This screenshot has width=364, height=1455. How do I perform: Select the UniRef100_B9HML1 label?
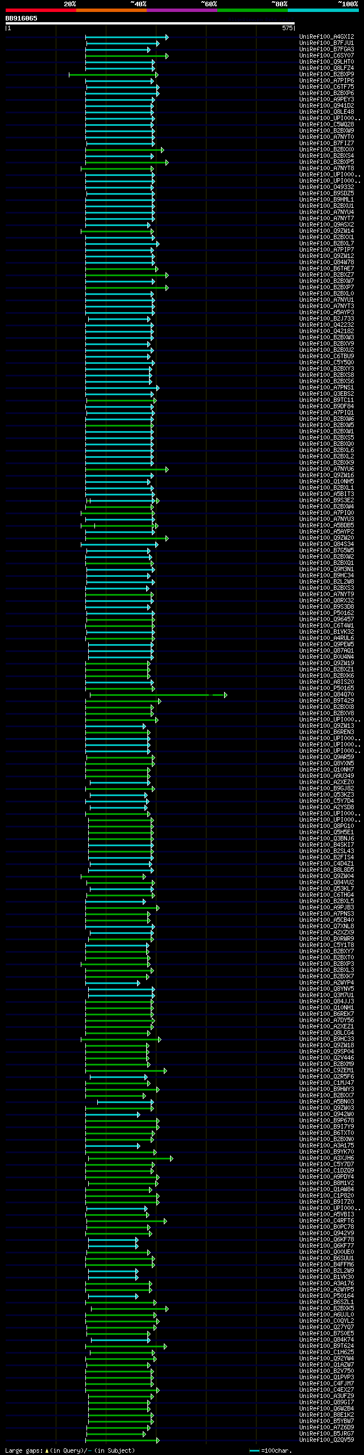pyautogui.click(x=326, y=200)
